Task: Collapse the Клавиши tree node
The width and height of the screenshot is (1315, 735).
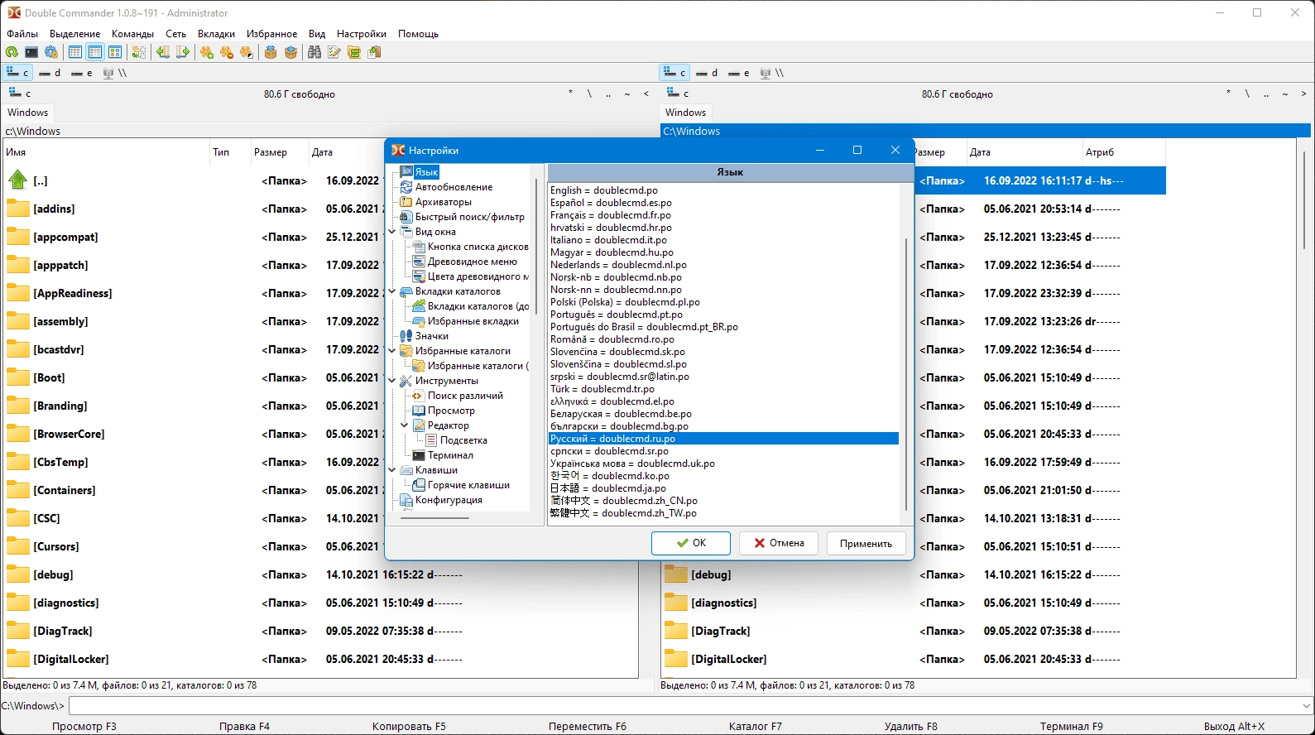Action: click(393, 470)
